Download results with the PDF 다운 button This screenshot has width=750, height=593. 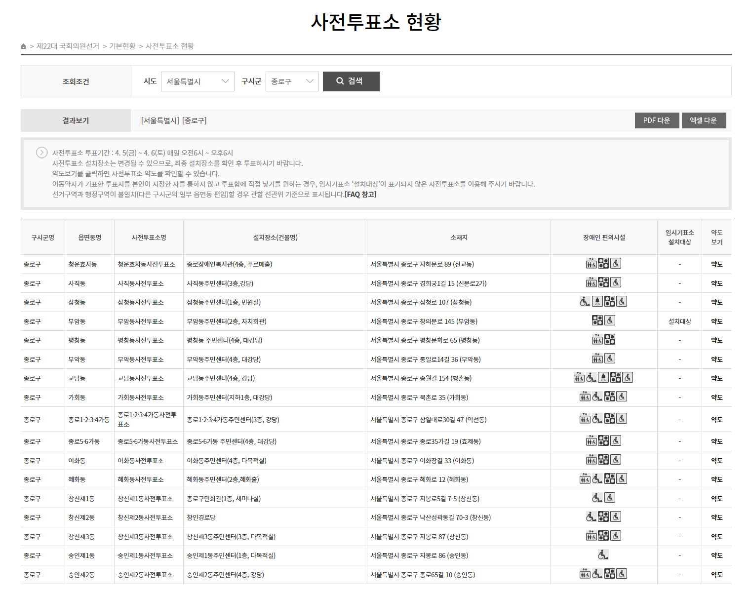[x=657, y=120]
